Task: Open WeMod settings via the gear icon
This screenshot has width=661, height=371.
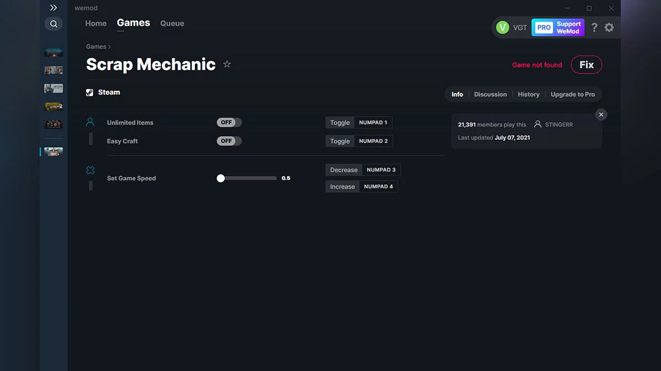Action: click(609, 27)
